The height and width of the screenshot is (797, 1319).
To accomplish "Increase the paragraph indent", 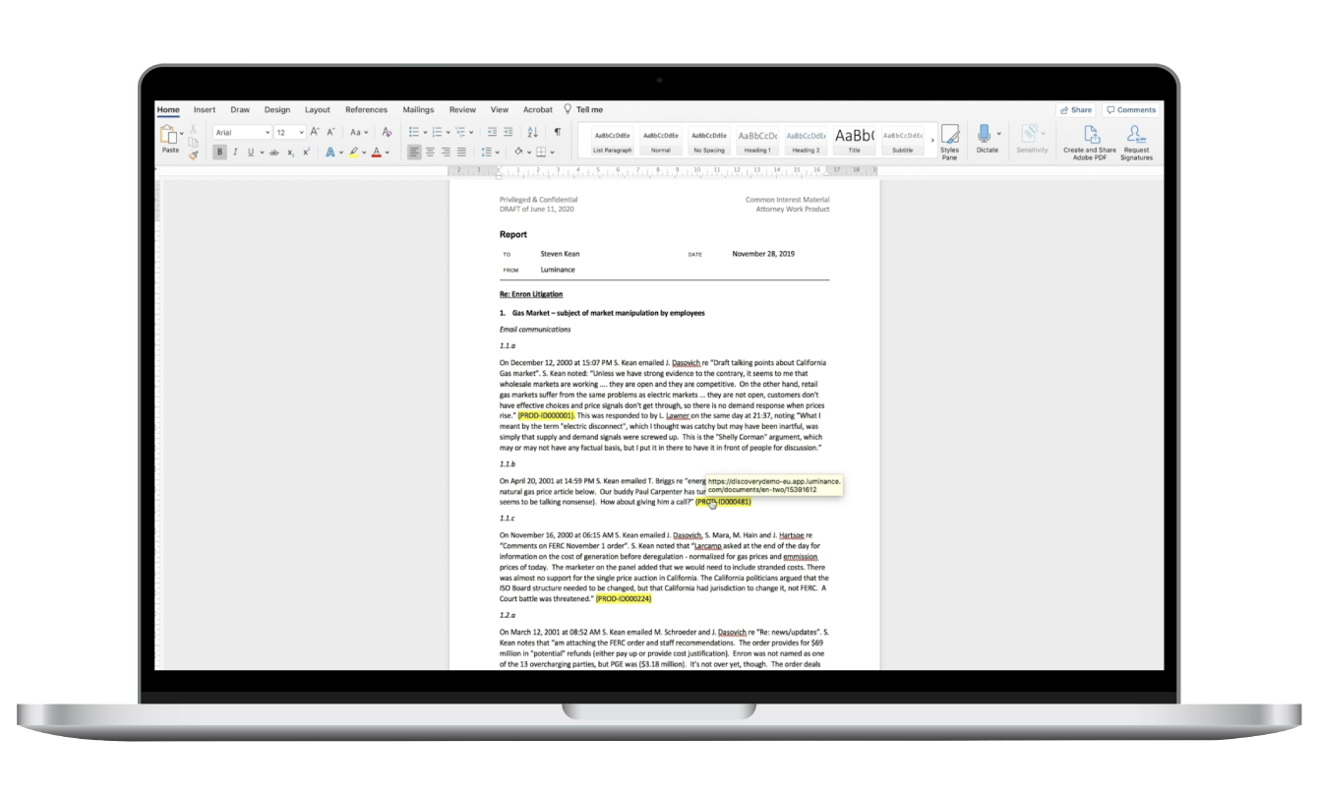I will coord(508,132).
